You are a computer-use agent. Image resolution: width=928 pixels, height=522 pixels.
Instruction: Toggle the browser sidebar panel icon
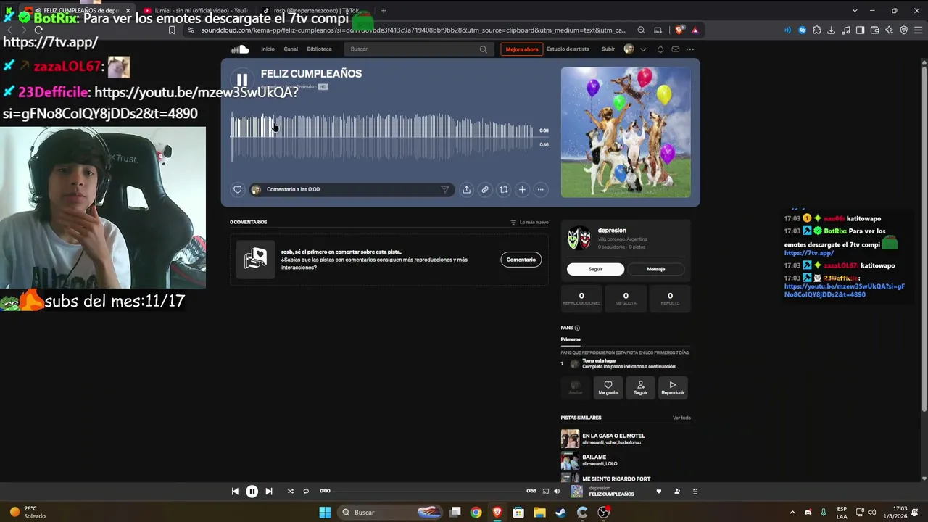pyautogui.click(x=861, y=30)
